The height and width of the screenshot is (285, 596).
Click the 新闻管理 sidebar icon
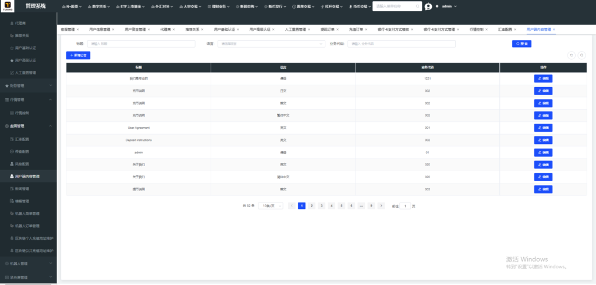click(12, 189)
